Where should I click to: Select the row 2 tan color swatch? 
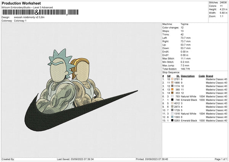pos(173,83)
